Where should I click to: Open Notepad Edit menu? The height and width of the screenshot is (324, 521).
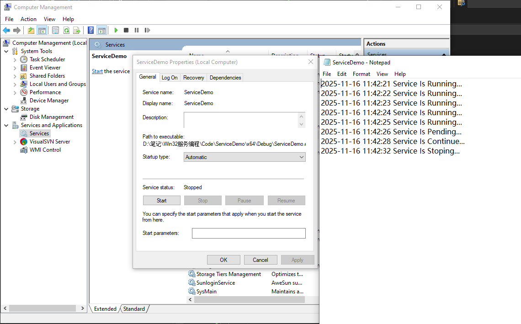(341, 74)
